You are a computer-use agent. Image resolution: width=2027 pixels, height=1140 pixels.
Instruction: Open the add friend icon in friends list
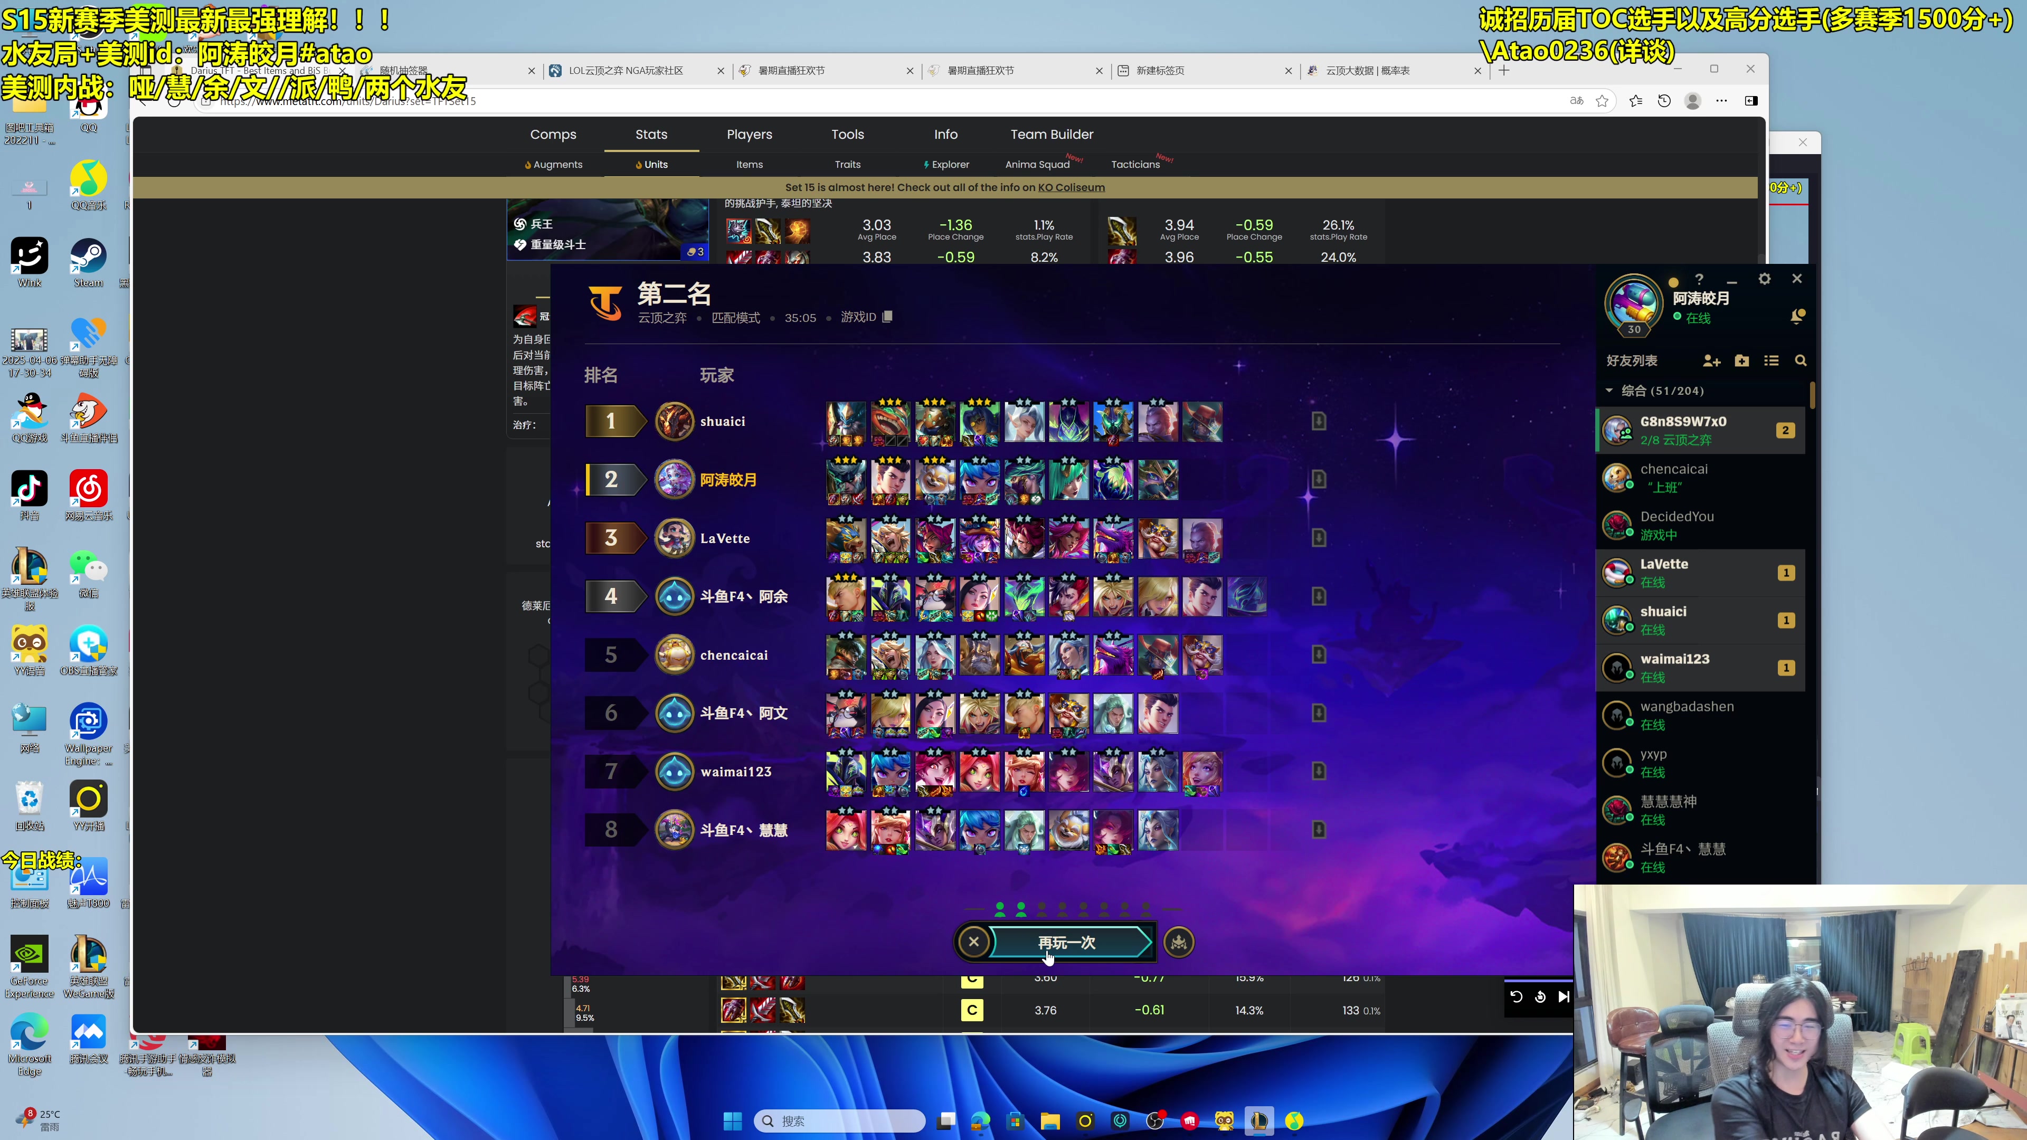pyautogui.click(x=1711, y=360)
